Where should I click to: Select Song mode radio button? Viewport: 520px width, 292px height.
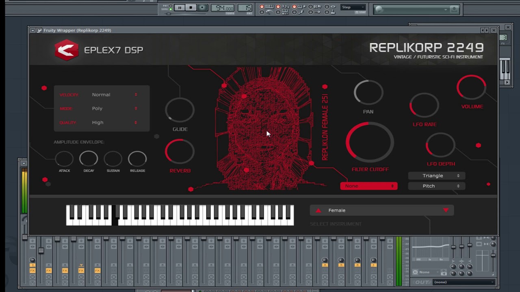point(171,9)
